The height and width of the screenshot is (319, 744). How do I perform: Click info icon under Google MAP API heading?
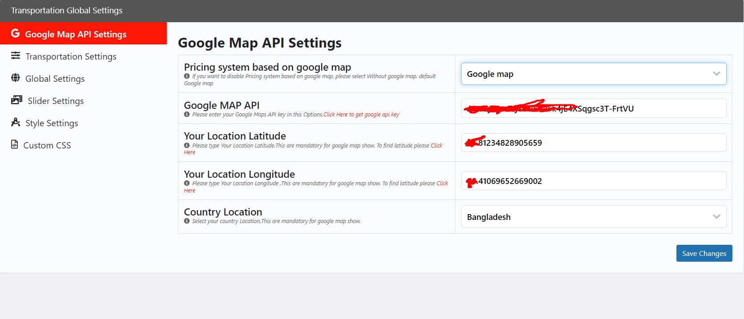point(187,114)
